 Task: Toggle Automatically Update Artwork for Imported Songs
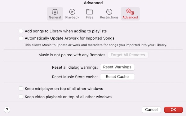(x=21, y=38)
